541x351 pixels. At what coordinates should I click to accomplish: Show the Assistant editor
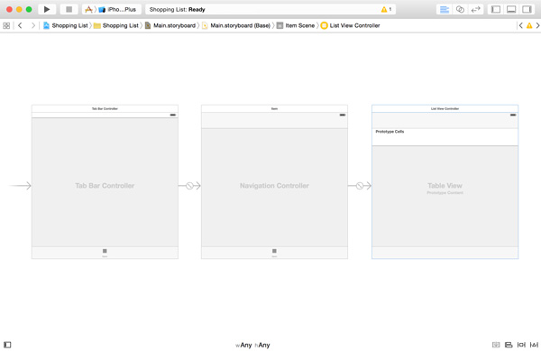[460, 9]
